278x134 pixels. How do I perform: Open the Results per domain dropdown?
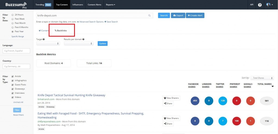pyautogui.click(x=79, y=43)
